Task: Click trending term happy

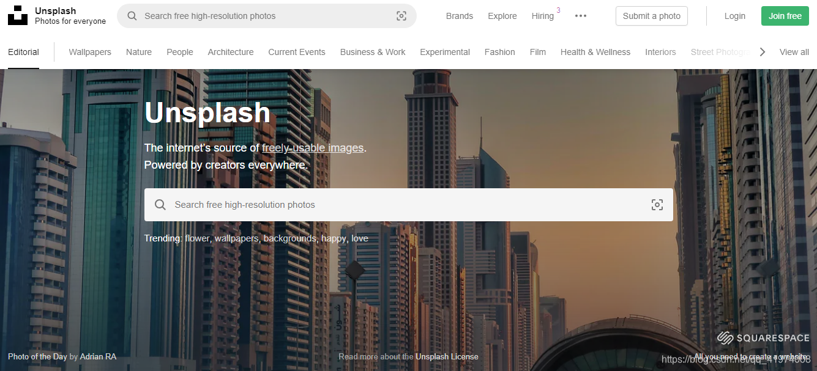Action: pyautogui.click(x=334, y=238)
